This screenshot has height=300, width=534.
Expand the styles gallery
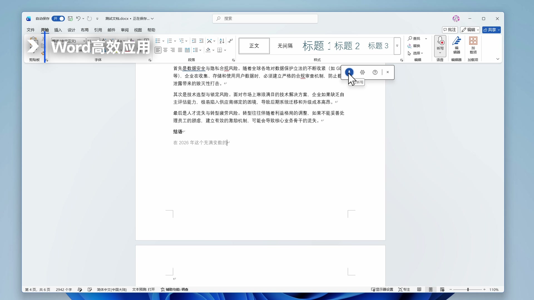(x=397, y=46)
